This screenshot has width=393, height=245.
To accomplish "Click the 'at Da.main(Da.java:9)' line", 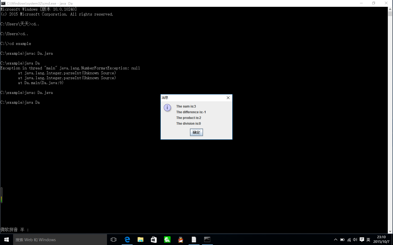I will coord(41,83).
